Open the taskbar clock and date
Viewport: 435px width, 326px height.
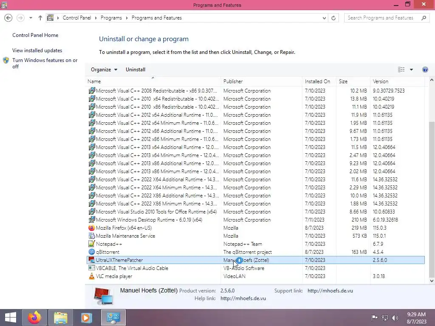click(x=416, y=318)
